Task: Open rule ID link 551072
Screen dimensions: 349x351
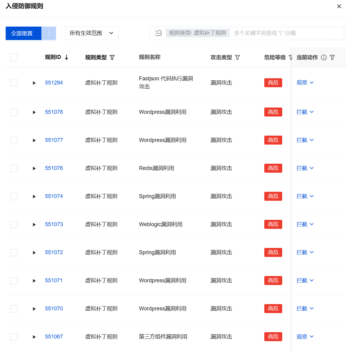Action: [54, 252]
